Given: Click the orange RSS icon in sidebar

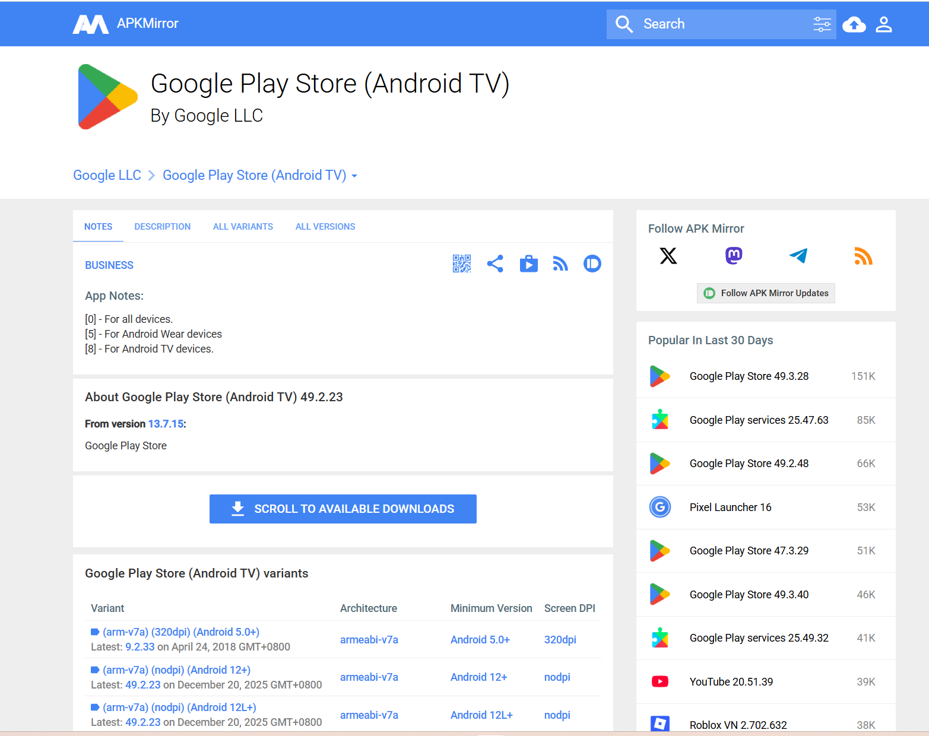Looking at the screenshot, I should 863,256.
